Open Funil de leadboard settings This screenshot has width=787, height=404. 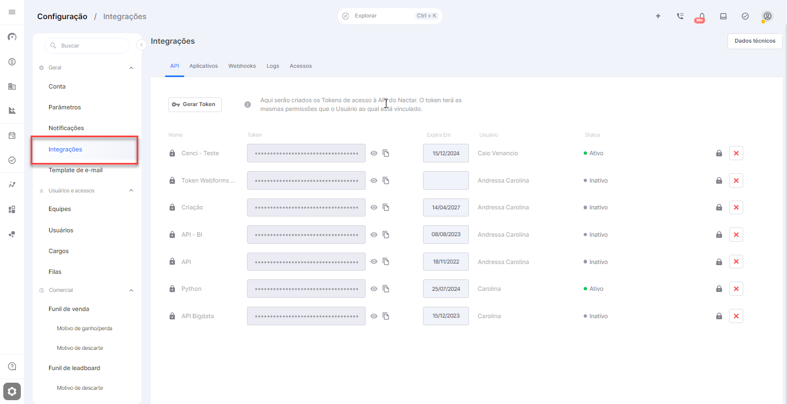pos(74,368)
